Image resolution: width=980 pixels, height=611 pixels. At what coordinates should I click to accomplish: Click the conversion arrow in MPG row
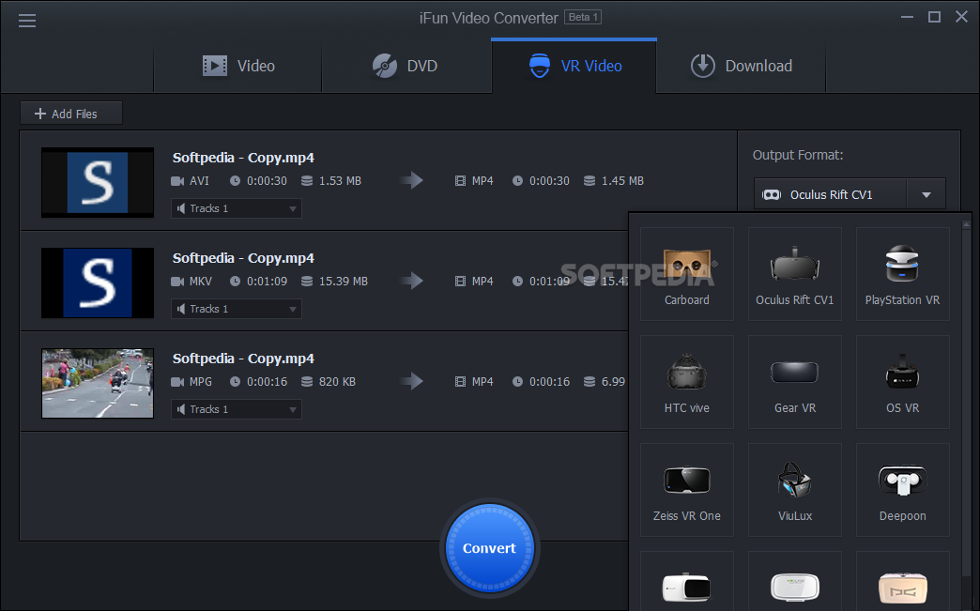click(412, 382)
